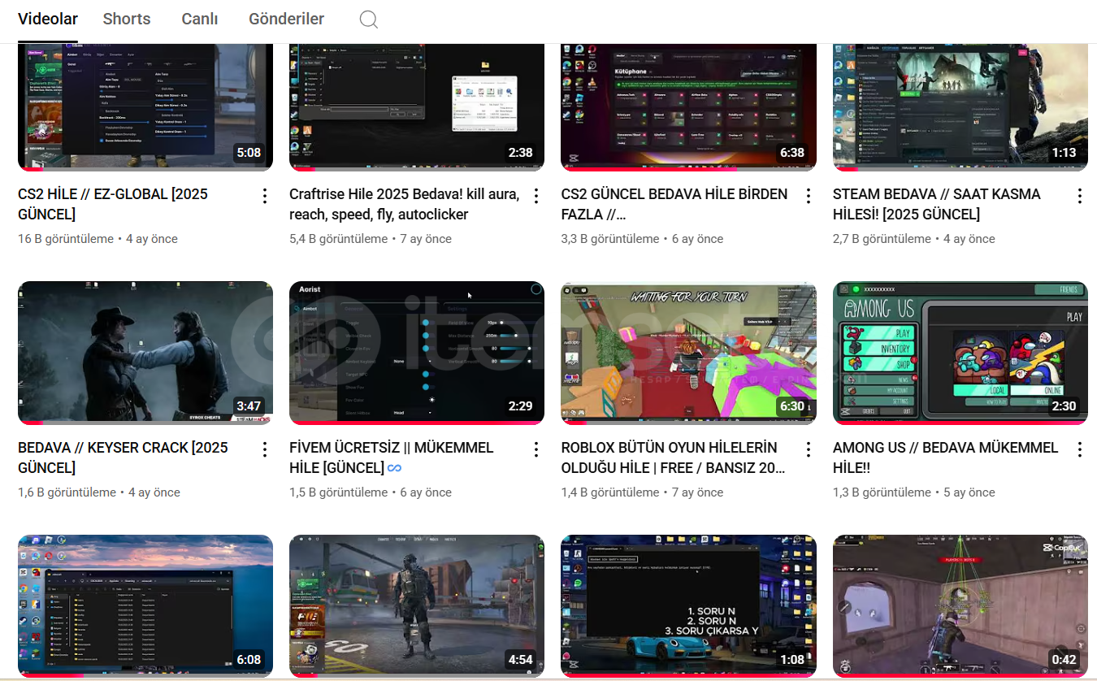Click 4 ay önce under CS2 EZ-GLOBAL video
Screen dimensions: 1097x681
pyautogui.click(x=154, y=239)
